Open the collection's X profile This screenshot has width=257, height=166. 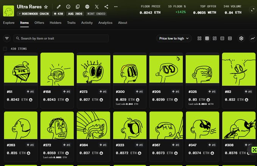tap(97, 6)
